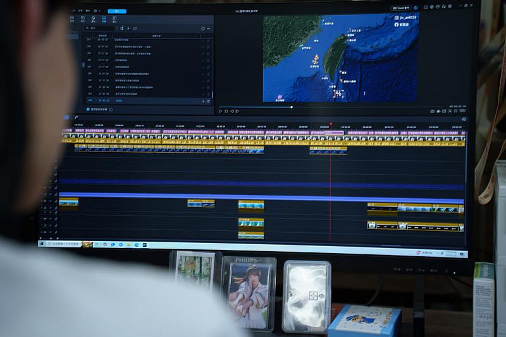The width and height of the screenshot is (506, 337).
Task: Click the Windows taskbar search box
Action: [65, 244]
